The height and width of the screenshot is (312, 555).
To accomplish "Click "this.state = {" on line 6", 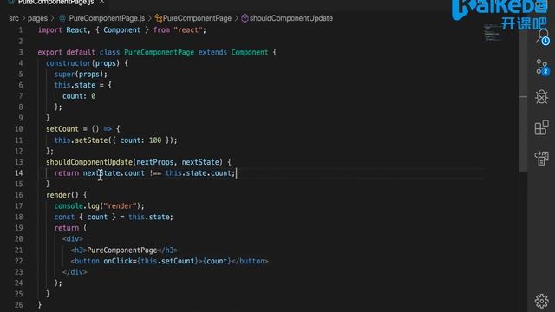I will click(x=83, y=85).
